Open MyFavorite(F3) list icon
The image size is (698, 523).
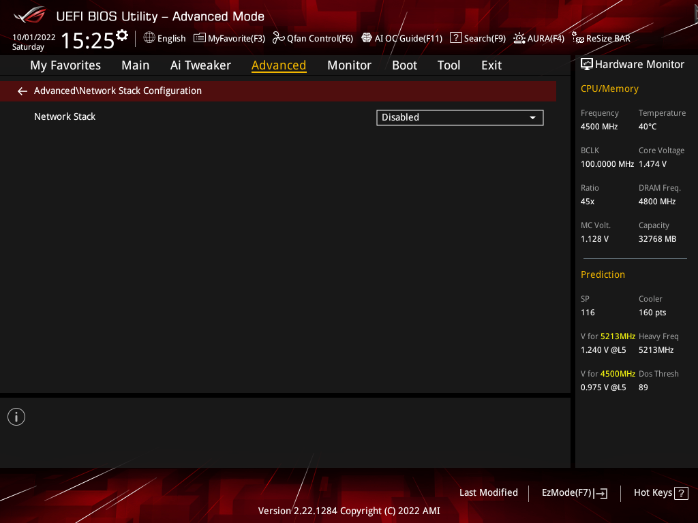[200, 38]
